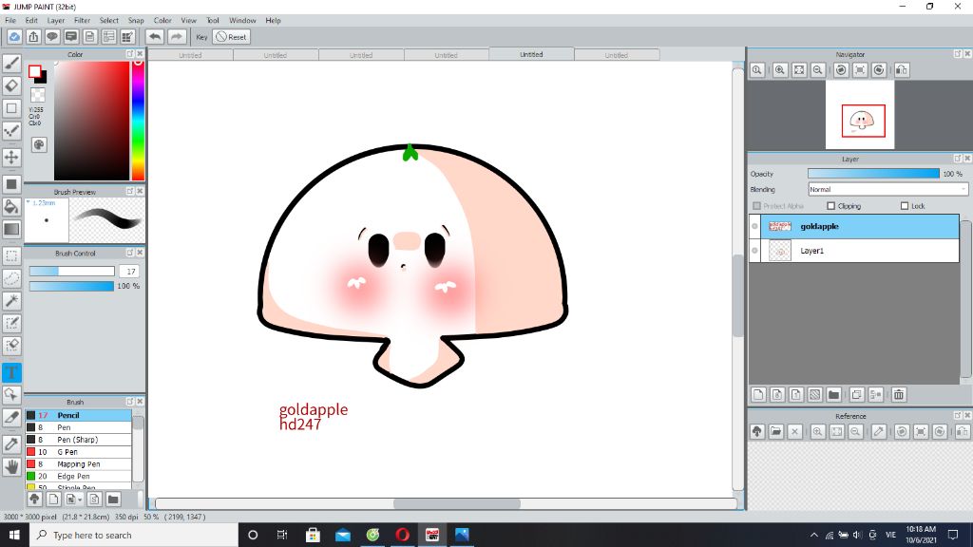Switch to the first Untitled tab
The image size is (973, 547).
[x=190, y=55]
